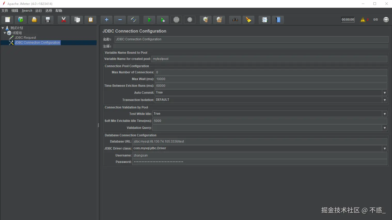Open the Auto Commit dropdown
This screenshot has width=392, height=220.
point(385,93)
